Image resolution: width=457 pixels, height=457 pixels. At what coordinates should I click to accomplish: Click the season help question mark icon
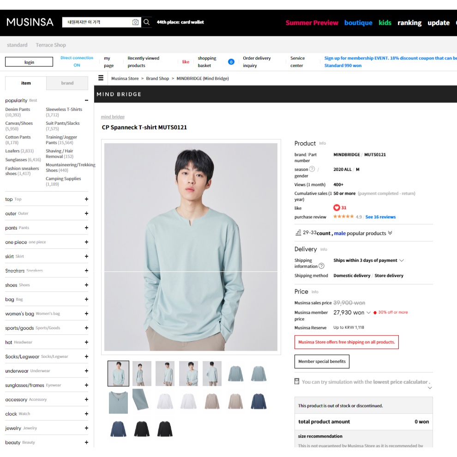pos(312,169)
